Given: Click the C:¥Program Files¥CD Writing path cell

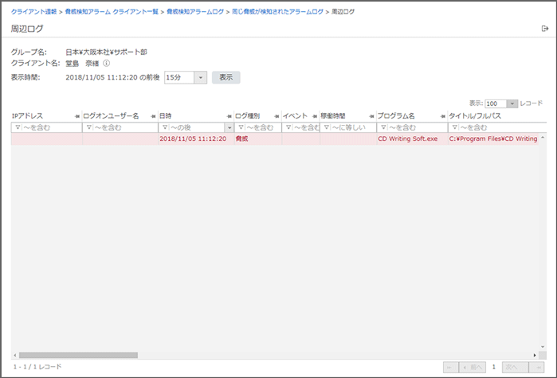Looking at the screenshot, I should coord(493,138).
